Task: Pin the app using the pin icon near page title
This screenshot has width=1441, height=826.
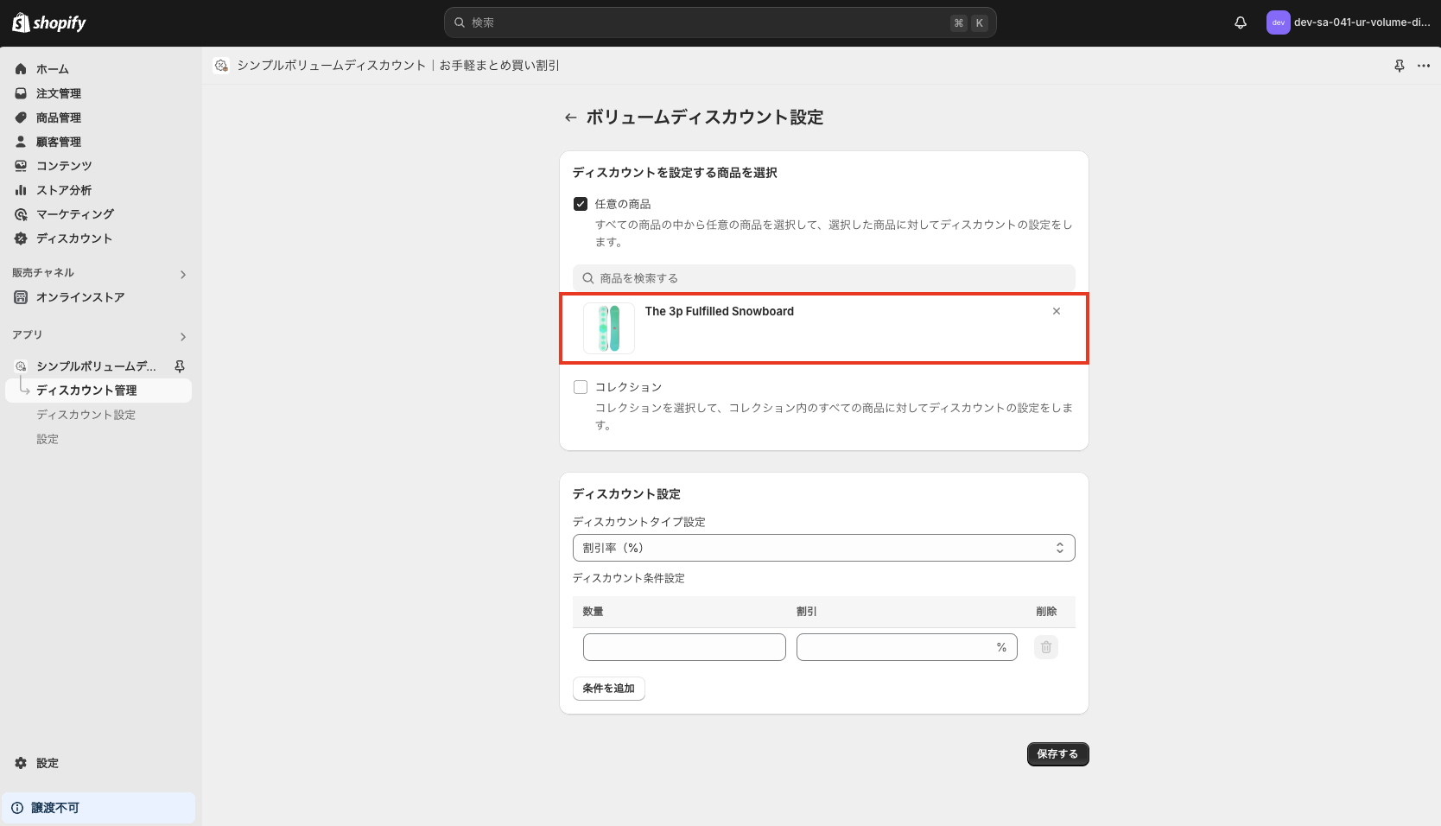Action: coord(1399,65)
